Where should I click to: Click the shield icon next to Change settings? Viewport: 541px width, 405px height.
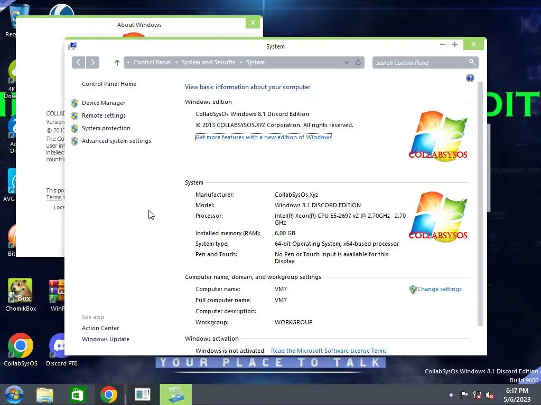413,290
